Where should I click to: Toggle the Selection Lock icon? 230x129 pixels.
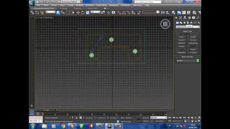[77, 118]
